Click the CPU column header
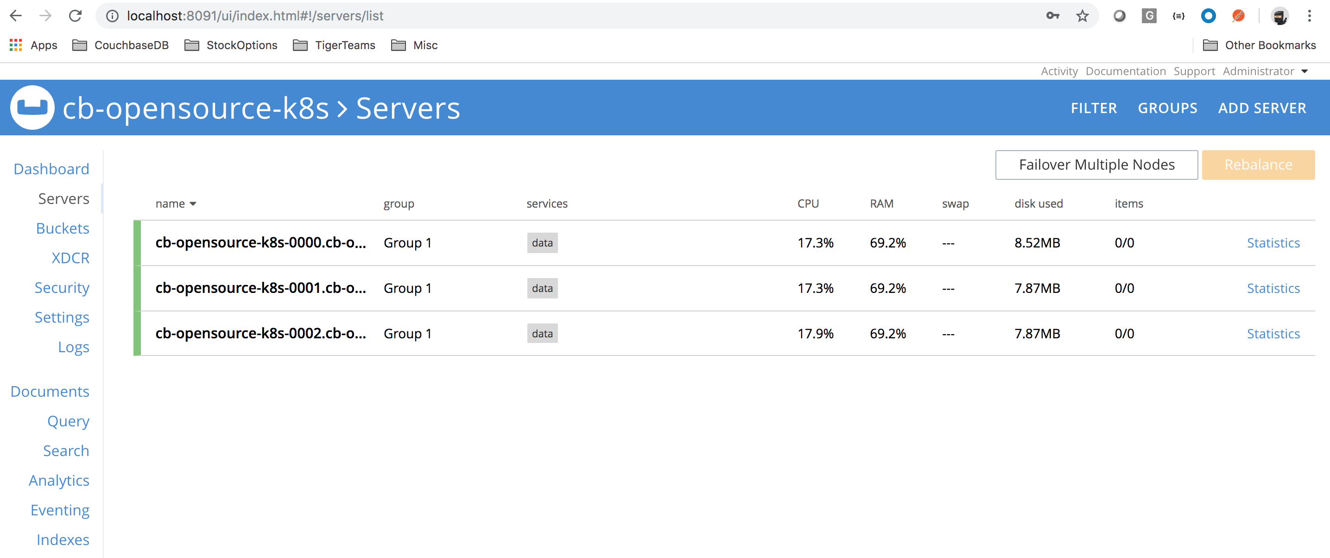 [808, 204]
